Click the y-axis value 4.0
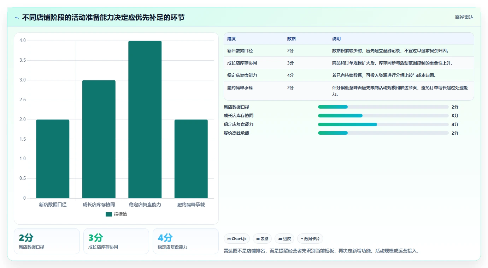Viewport: 488px width, 268px height. [23, 41]
